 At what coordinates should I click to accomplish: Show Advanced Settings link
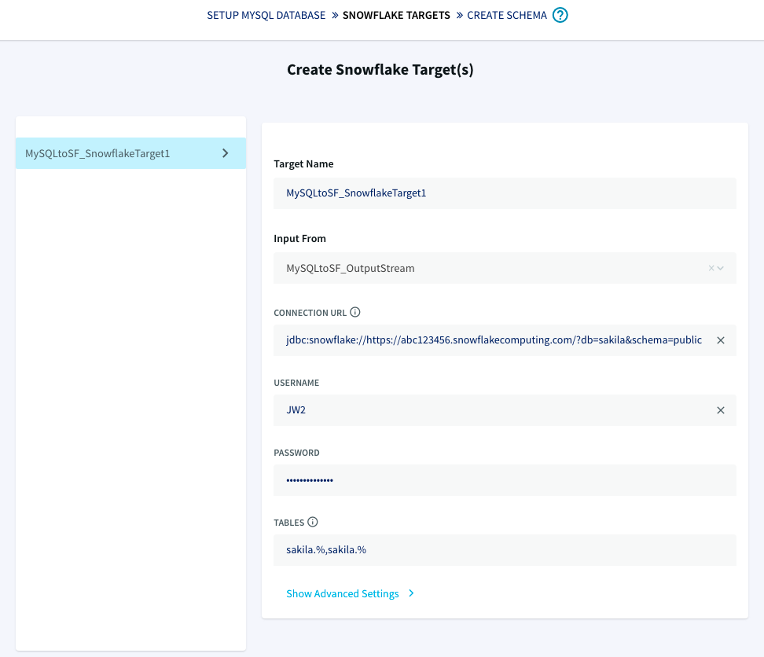click(343, 593)
